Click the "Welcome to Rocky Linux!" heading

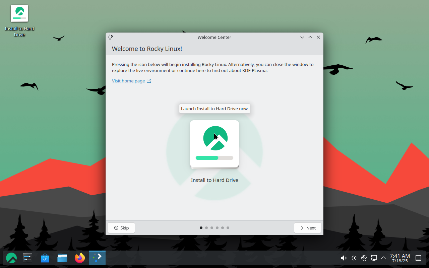point(147,49)
